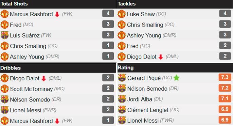
Task: Click Manchester United crest beside Luke Shaw
Action: point(122,14)
